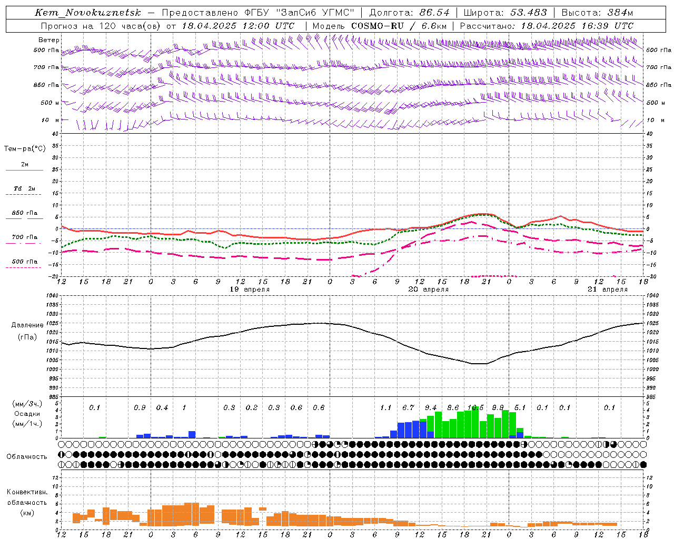Click the 'Конвективн.' convective cloud label

(27, 492)
